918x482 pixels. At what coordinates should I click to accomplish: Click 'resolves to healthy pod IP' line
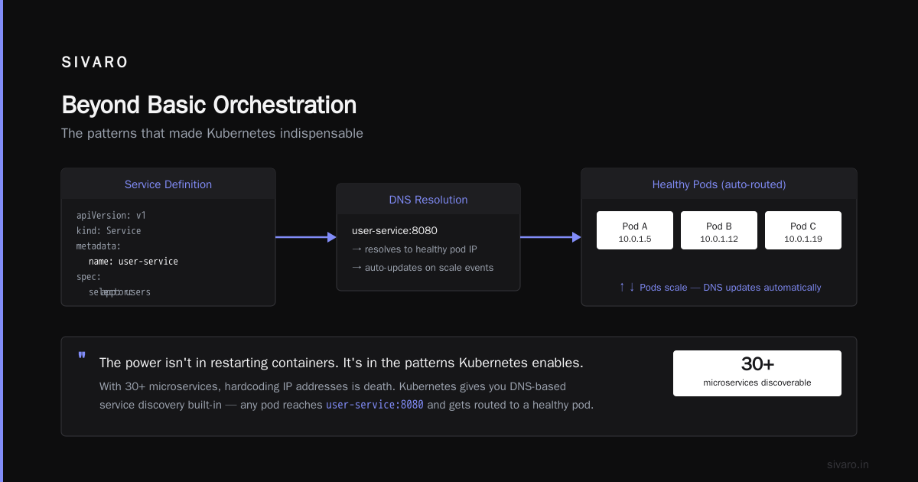pos(415,249)
